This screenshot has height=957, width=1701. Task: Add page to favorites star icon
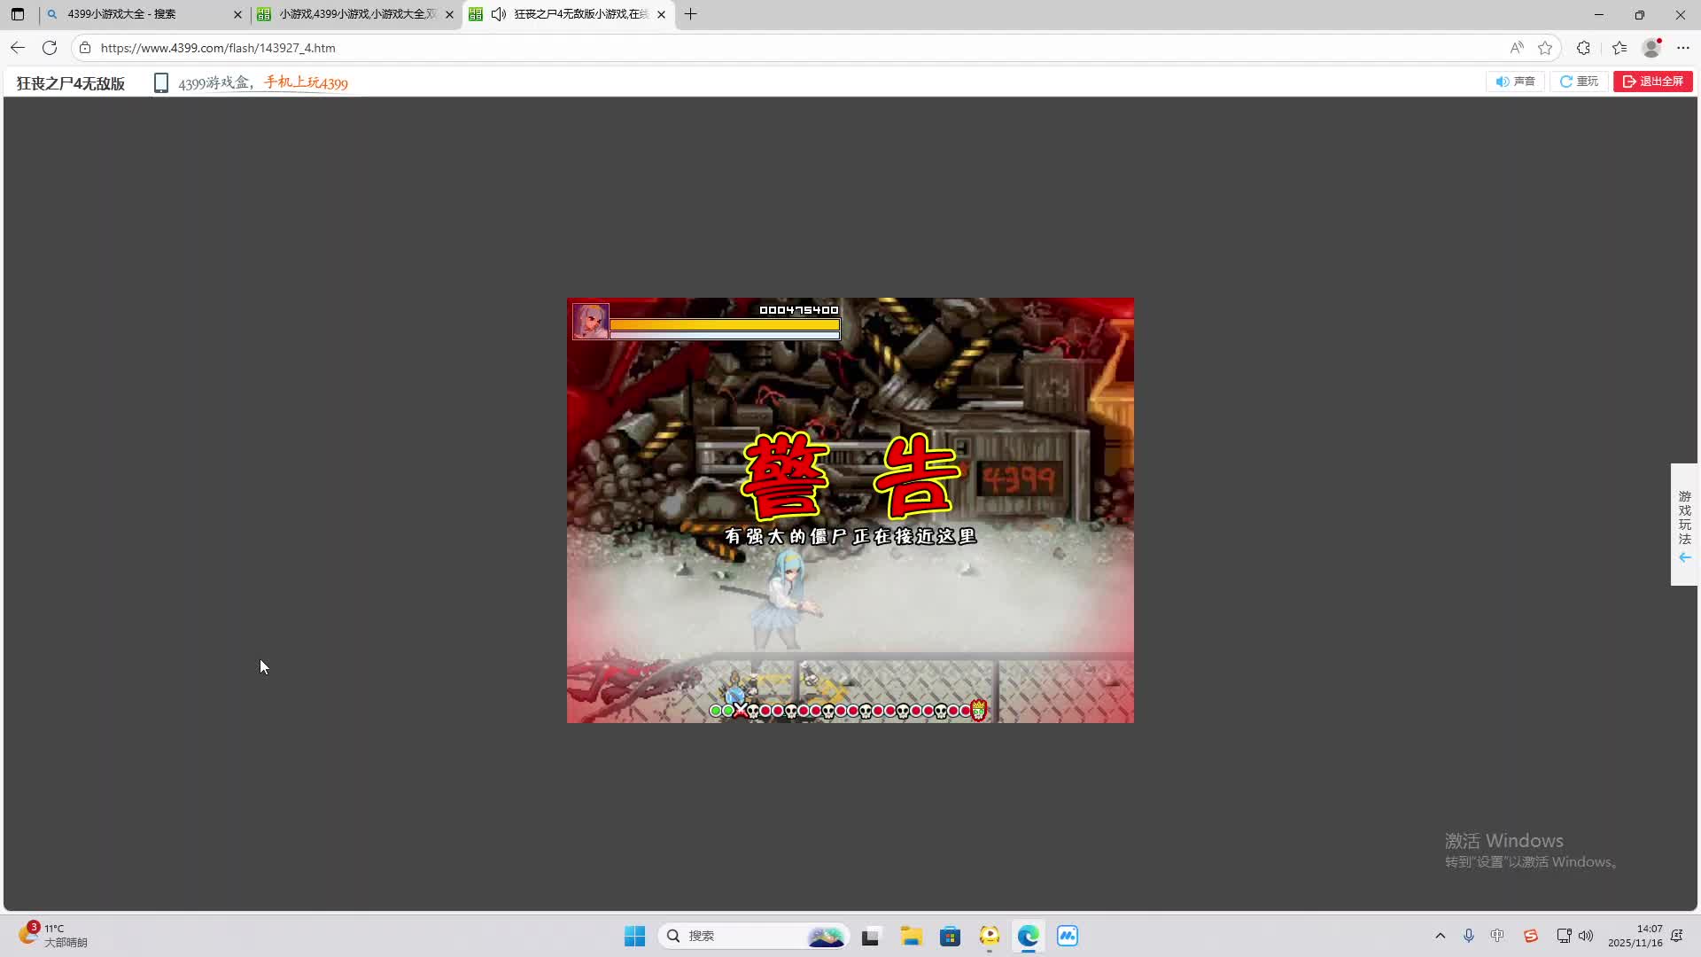tap(1545, 48)
